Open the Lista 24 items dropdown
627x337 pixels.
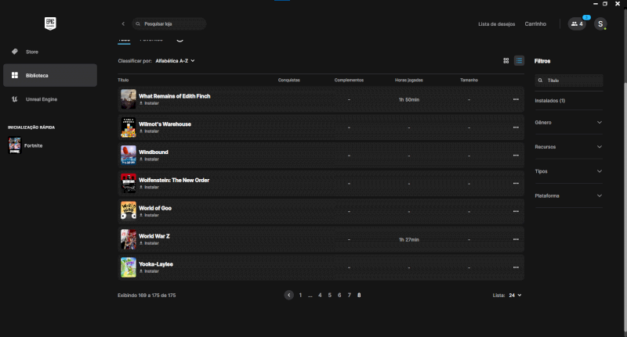pyautogui.click(x=515, y=296)
